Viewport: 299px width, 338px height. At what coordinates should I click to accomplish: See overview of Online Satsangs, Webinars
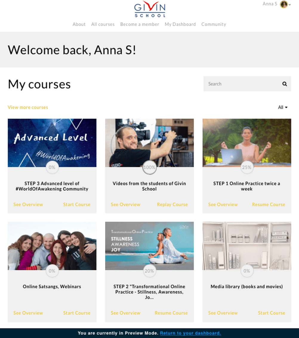[28, 313]
